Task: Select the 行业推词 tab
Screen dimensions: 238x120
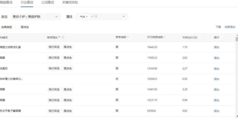Action: click(27, 2)
